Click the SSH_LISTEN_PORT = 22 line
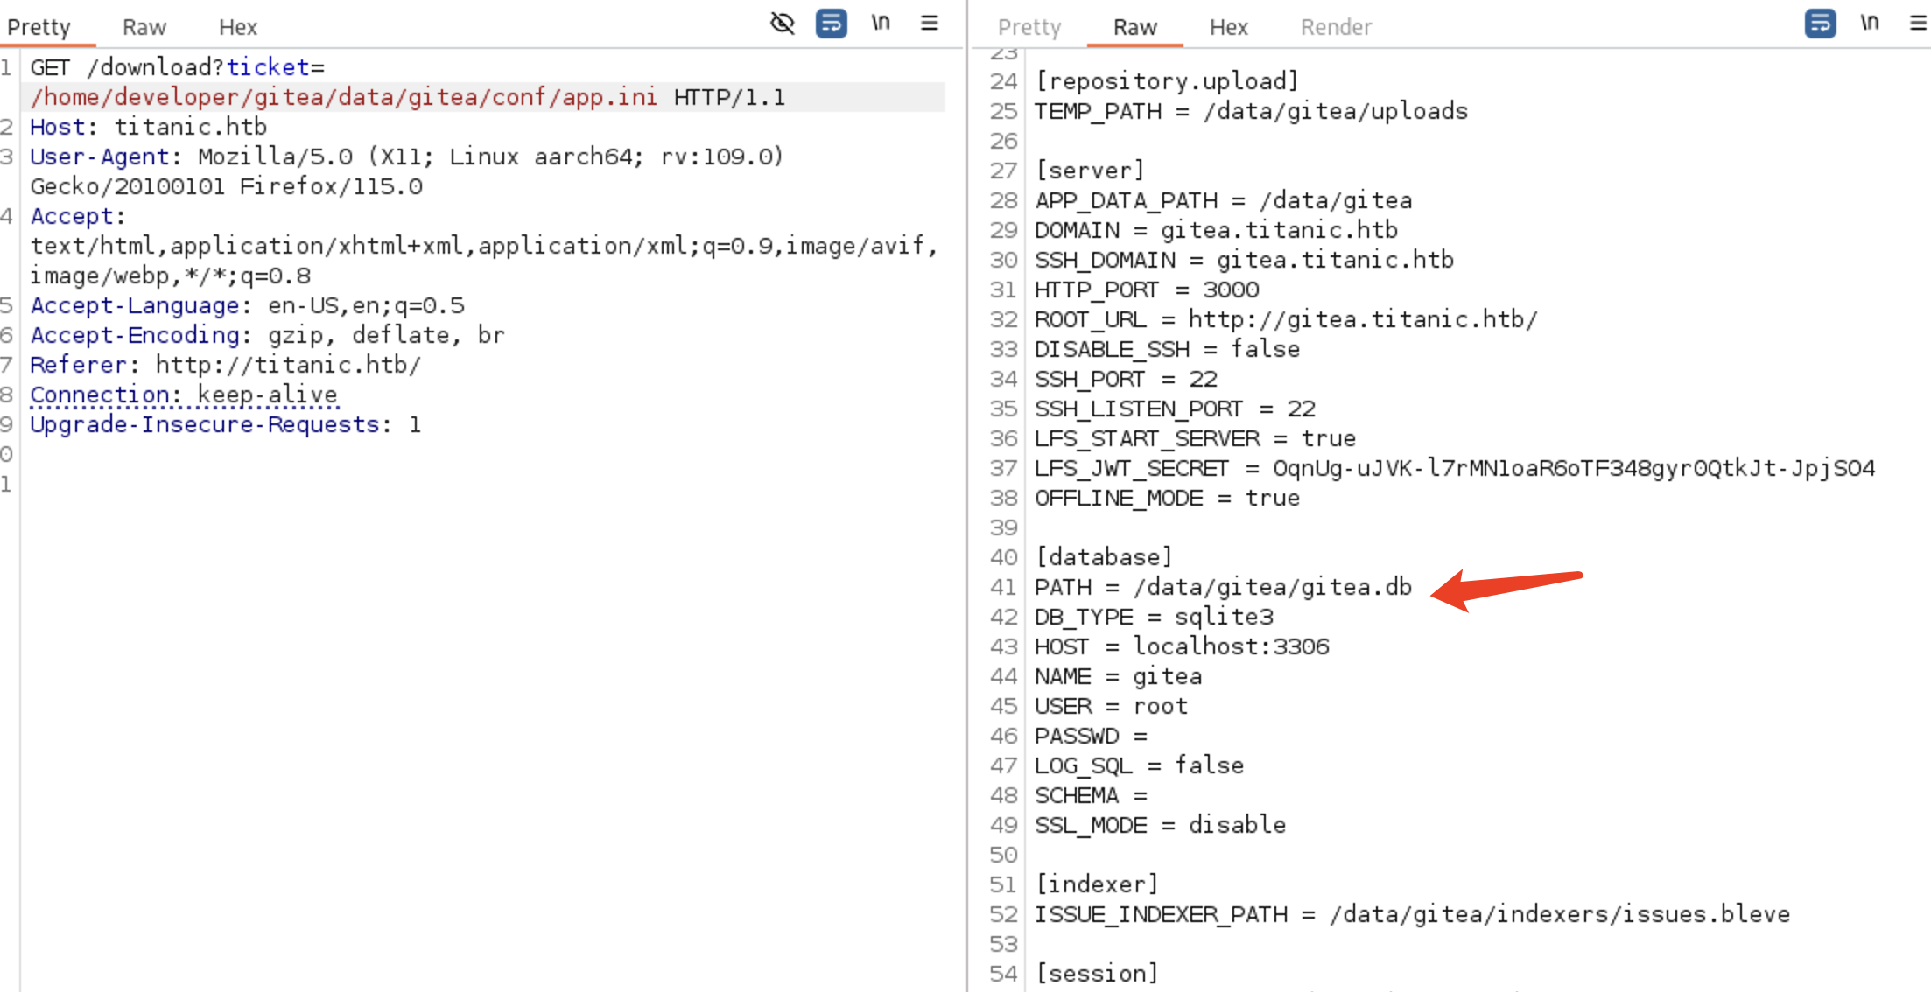This screenshot has height=992, width=1931. 1175,409
